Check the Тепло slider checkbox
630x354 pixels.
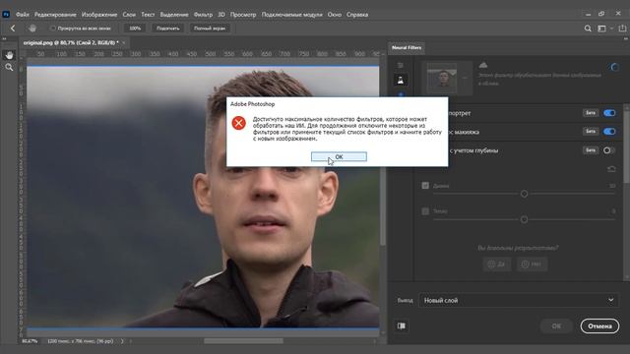coord(425,210)
